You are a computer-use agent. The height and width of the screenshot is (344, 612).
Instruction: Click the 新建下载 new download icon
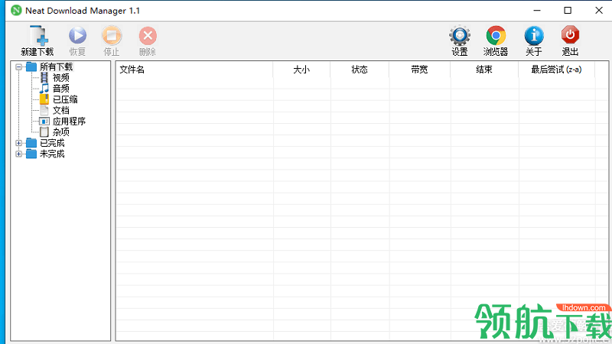click(39, 36)
